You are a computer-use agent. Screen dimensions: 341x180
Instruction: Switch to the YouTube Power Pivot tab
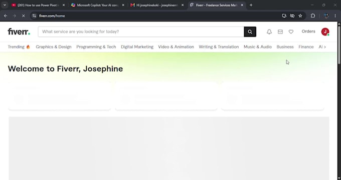pos(38,5)
